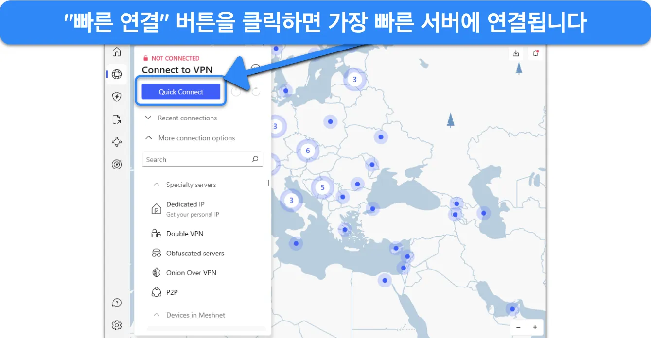Open the help chat question icon
The width and height of the screenshot is (651, 338).
click(117, 303)
